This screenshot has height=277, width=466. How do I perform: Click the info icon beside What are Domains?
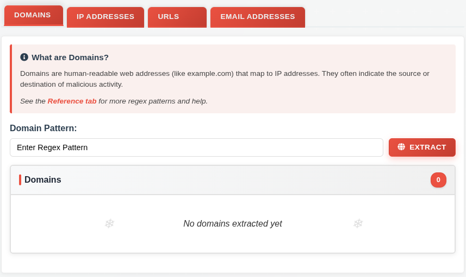(24, 57)
